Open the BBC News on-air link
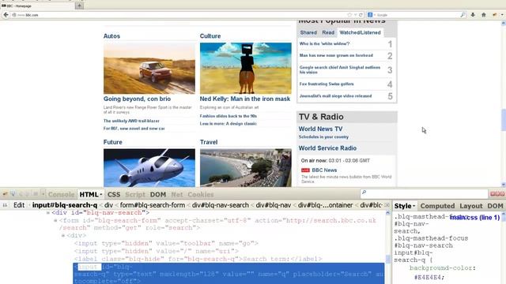Image resolution: width=506 pixels, height=284 pixels. pos(324,170)
